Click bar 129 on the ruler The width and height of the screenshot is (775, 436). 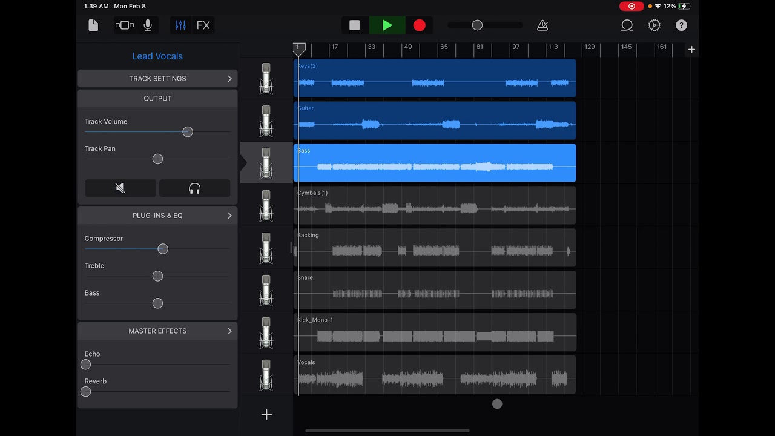point(589,47)
